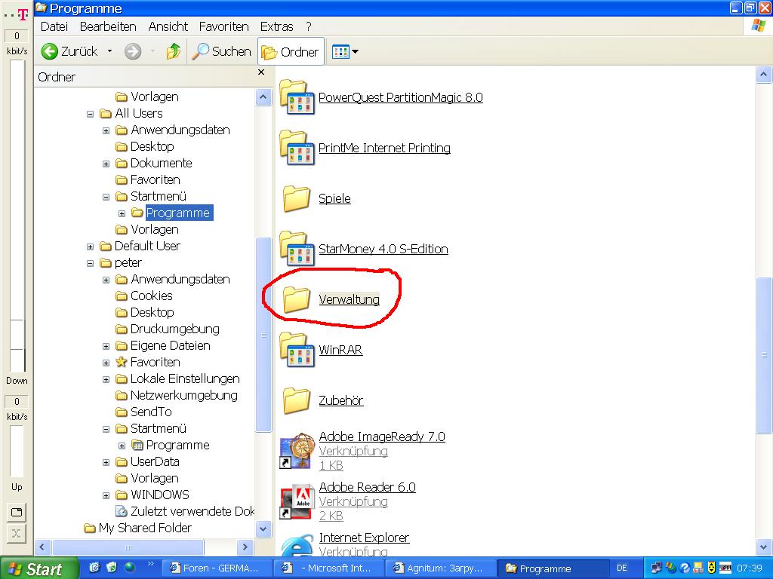Go up one folder level

point(173,51)
